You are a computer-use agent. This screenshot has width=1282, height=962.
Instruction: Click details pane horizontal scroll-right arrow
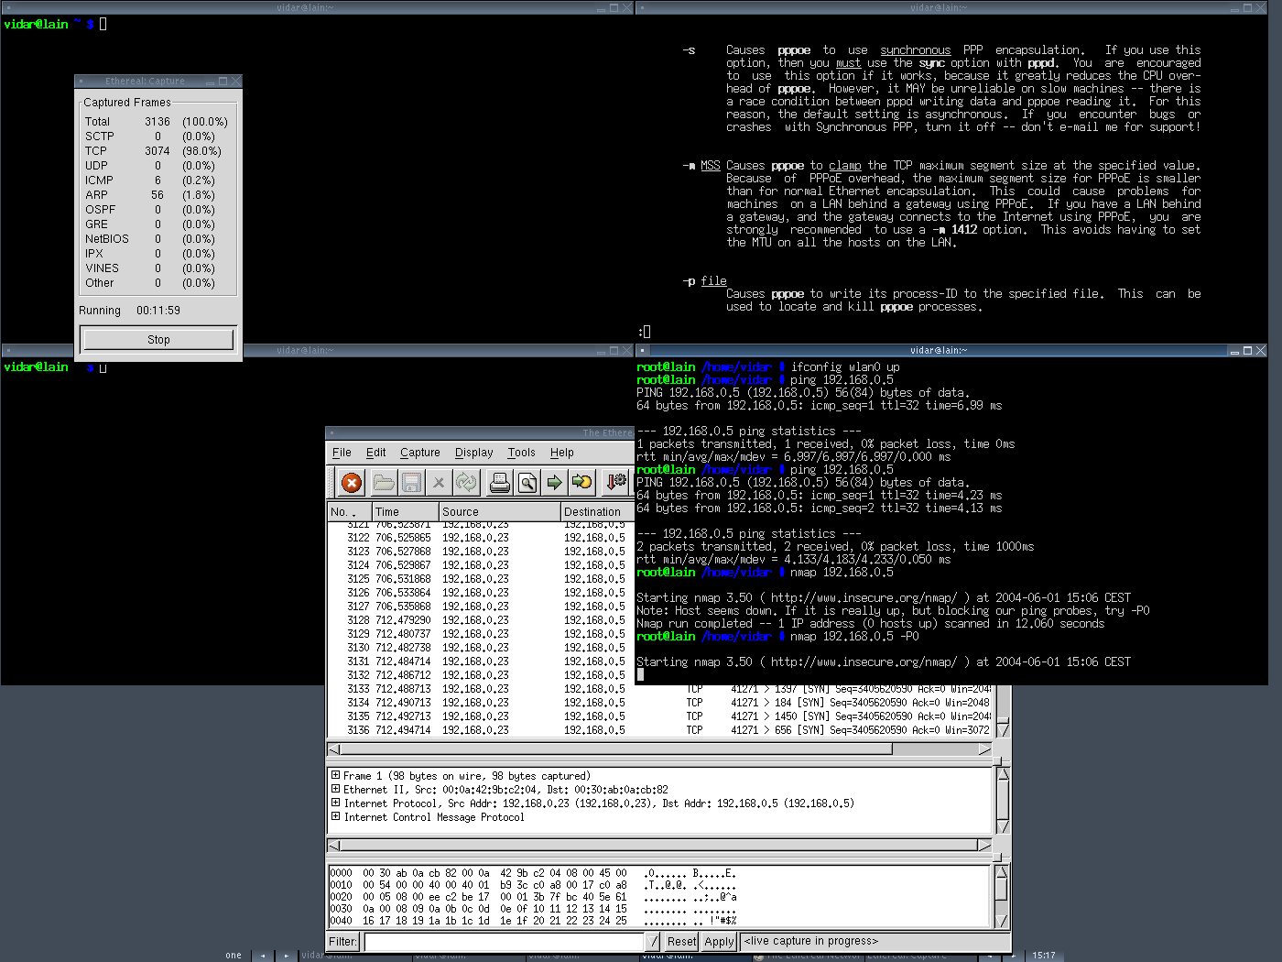pyautogui.click(x=985, y=845)
